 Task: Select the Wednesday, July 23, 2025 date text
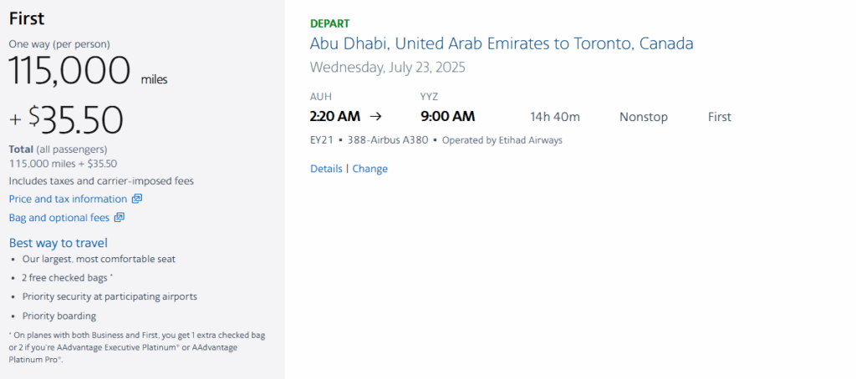[387, 68]
